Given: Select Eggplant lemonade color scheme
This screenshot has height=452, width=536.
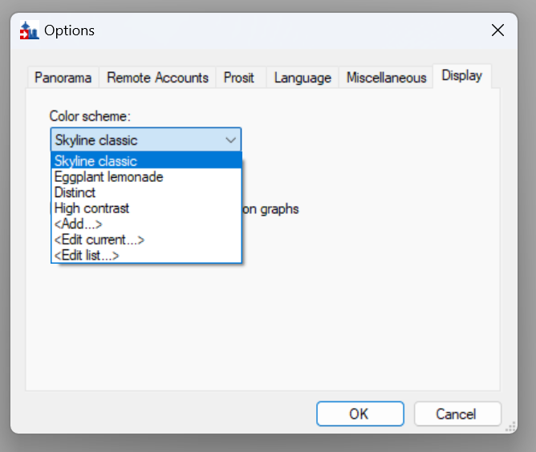Looking at the screenshot, I should point(108,177).
